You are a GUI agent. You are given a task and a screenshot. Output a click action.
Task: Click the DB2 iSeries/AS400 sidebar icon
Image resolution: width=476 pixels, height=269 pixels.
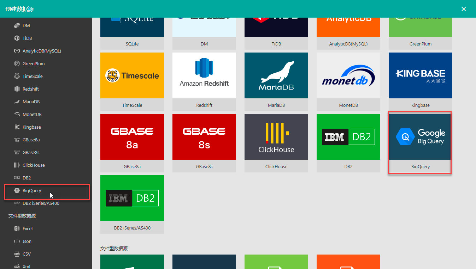point(17,203)
